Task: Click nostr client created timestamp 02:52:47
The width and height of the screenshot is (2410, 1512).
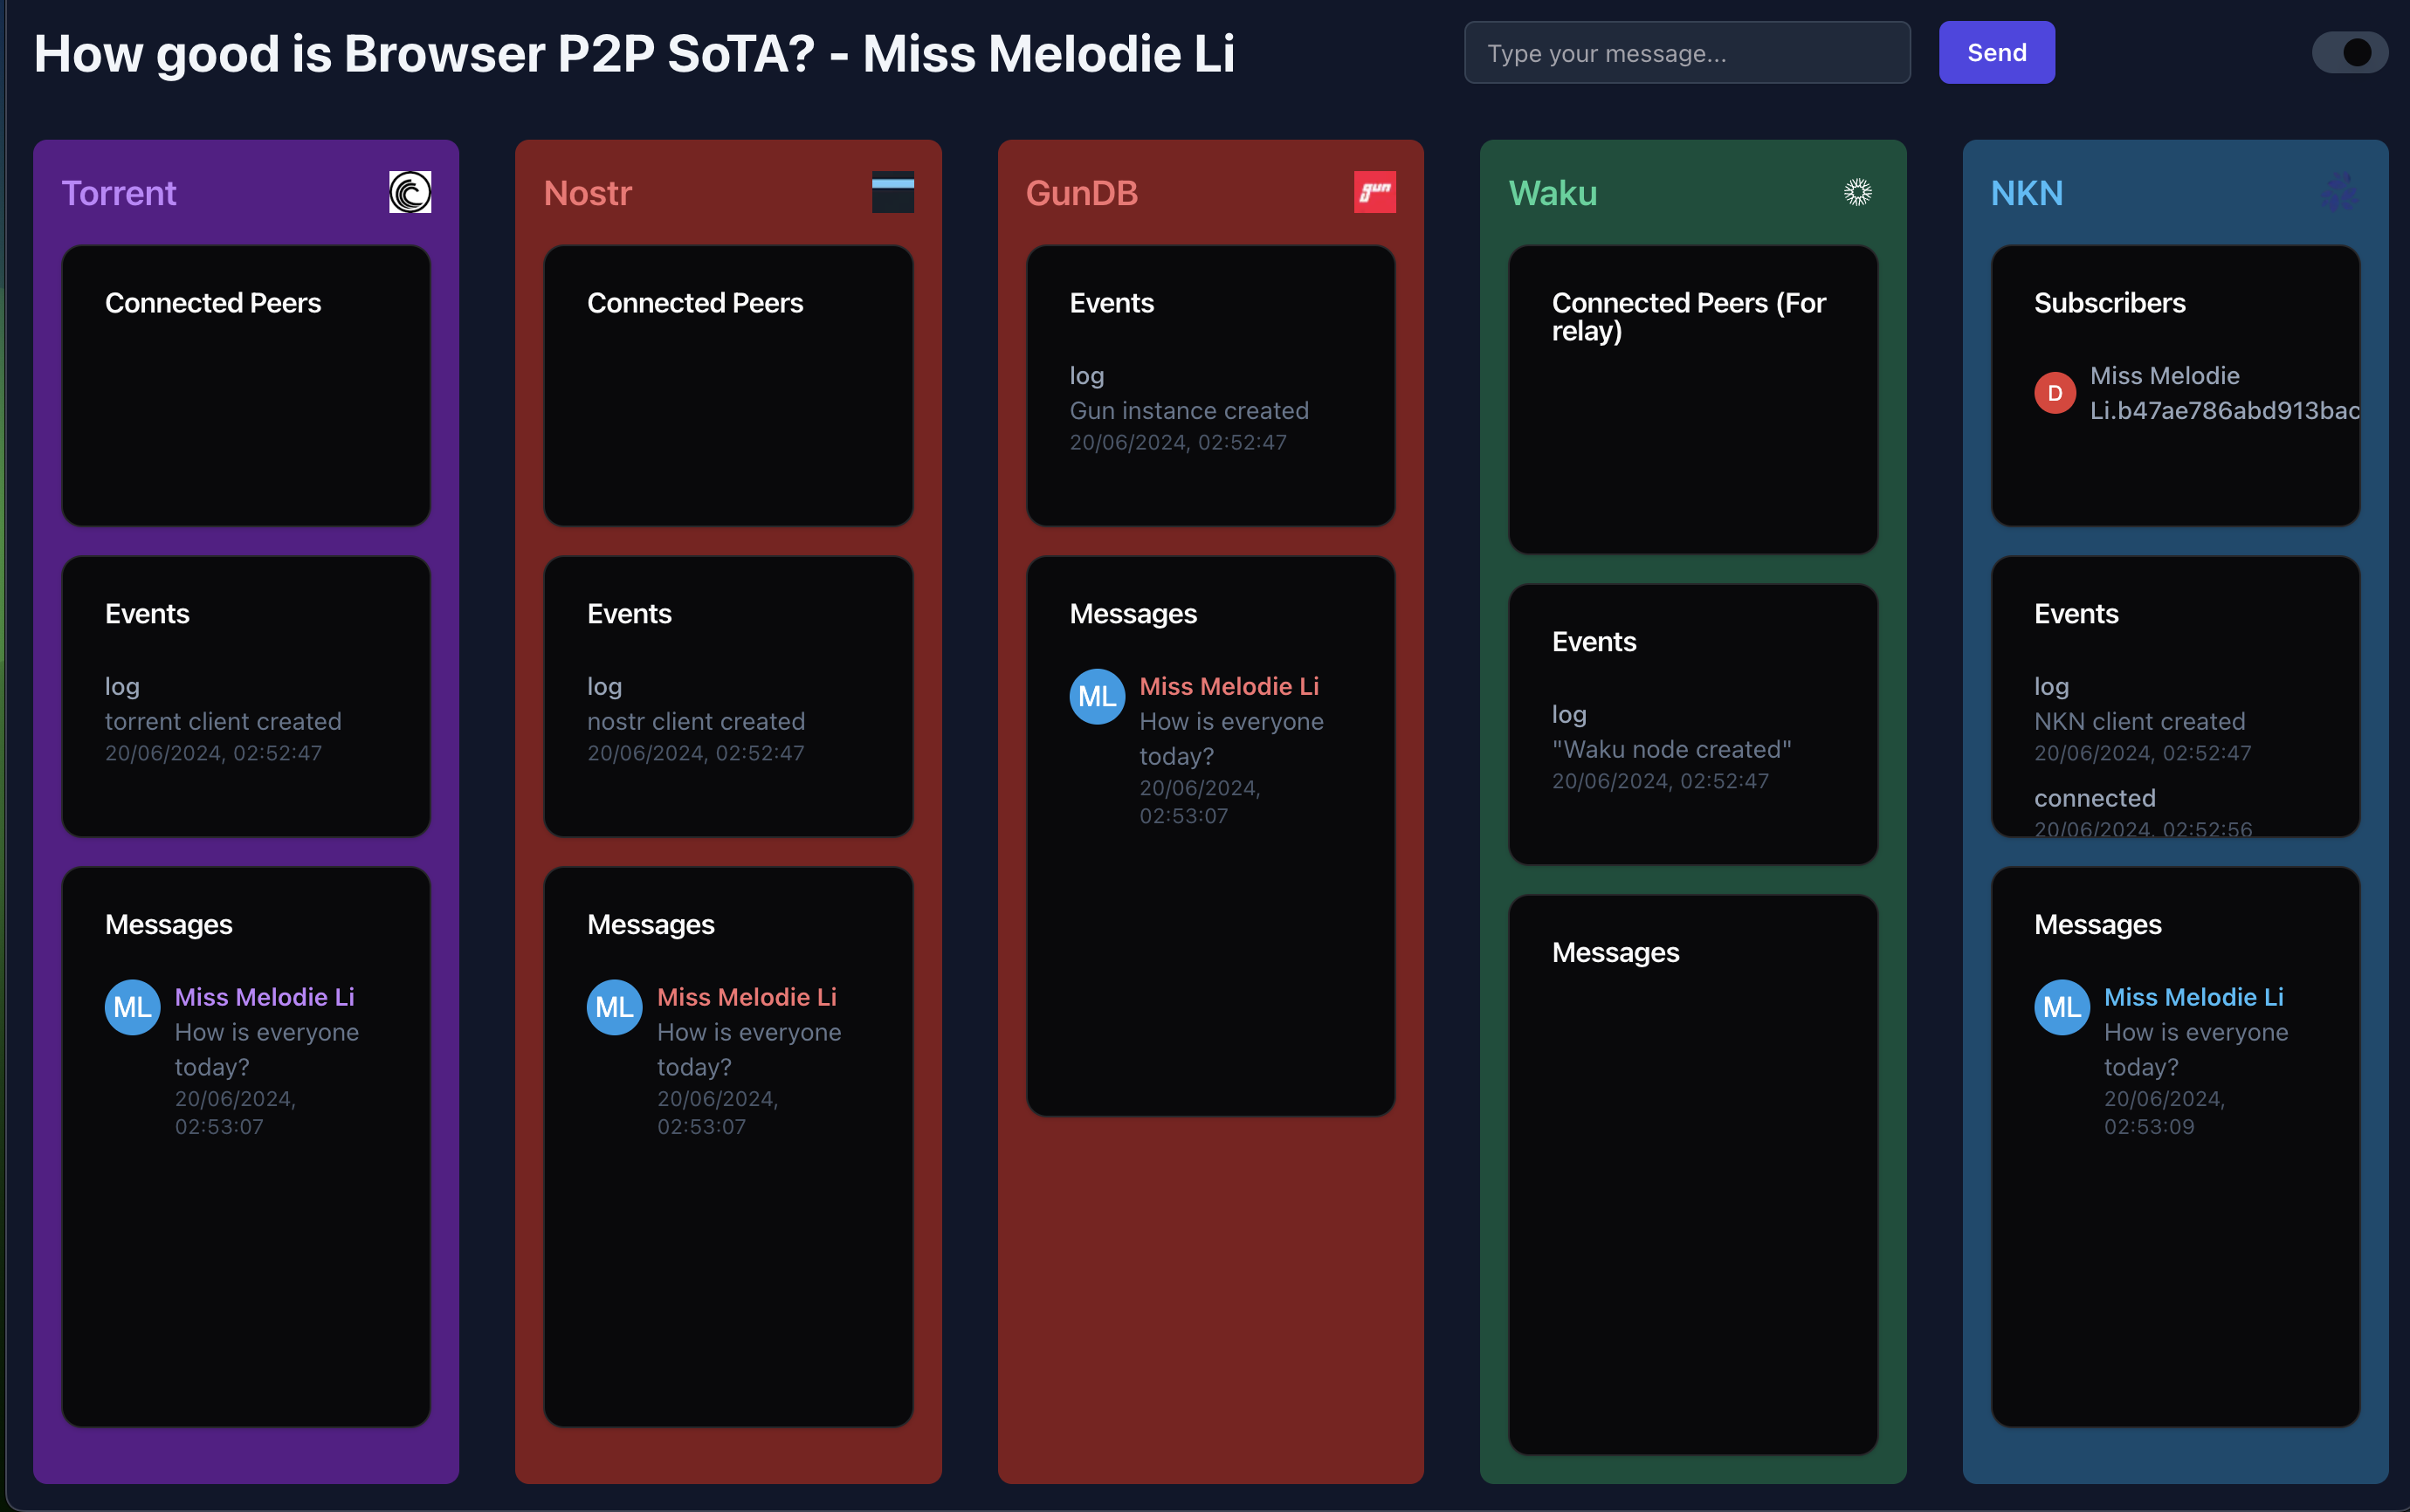Action: pos(696,753)
